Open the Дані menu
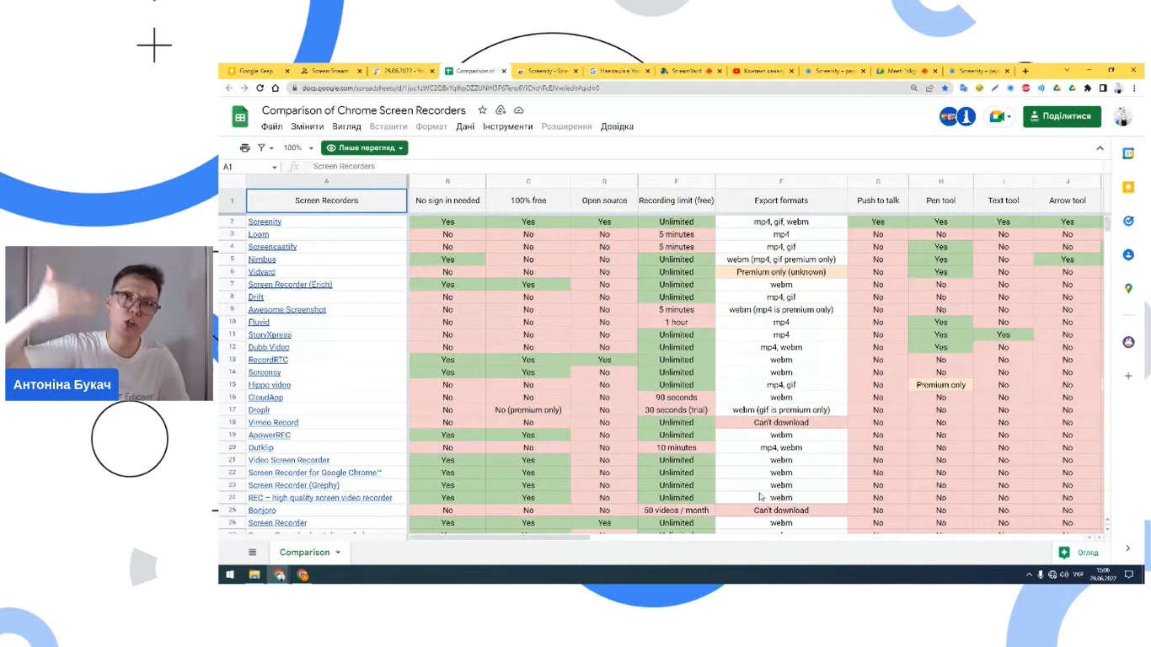Image resolution: width=1151 pixels, height=647 pixels. click(465, 126)
